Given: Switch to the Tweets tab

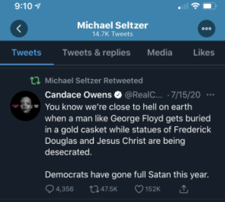Looking at the screenshot, I should point(27,53).
